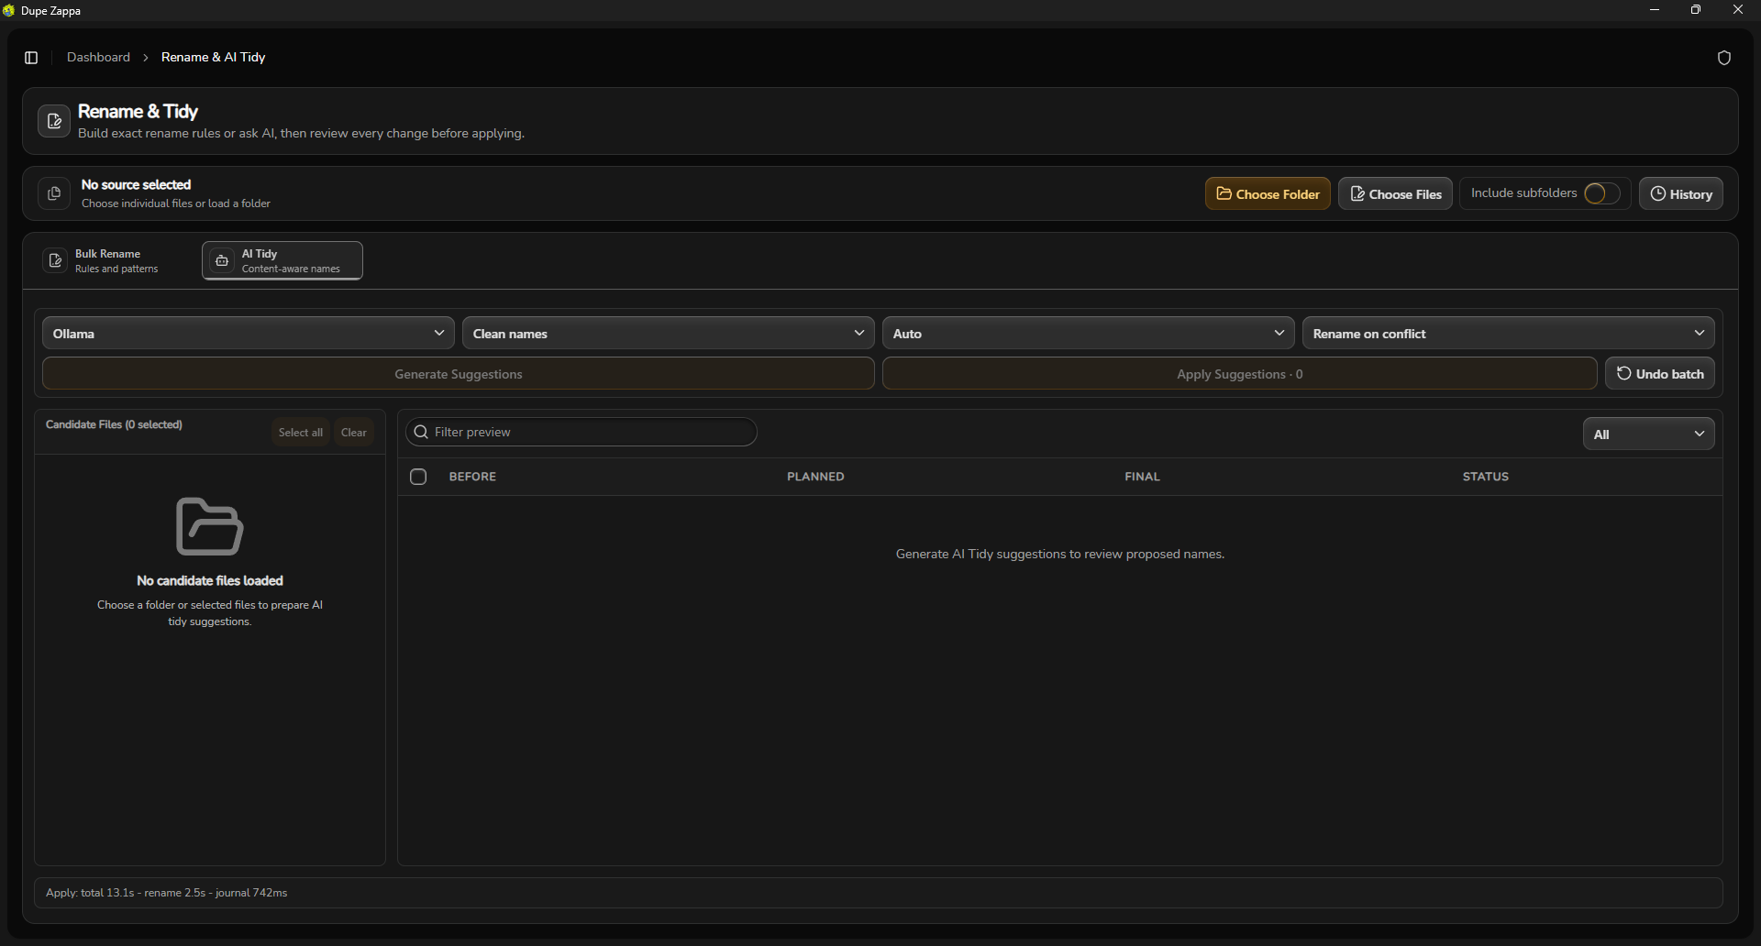Open the All status filter dropdown

pos(1649,434)
